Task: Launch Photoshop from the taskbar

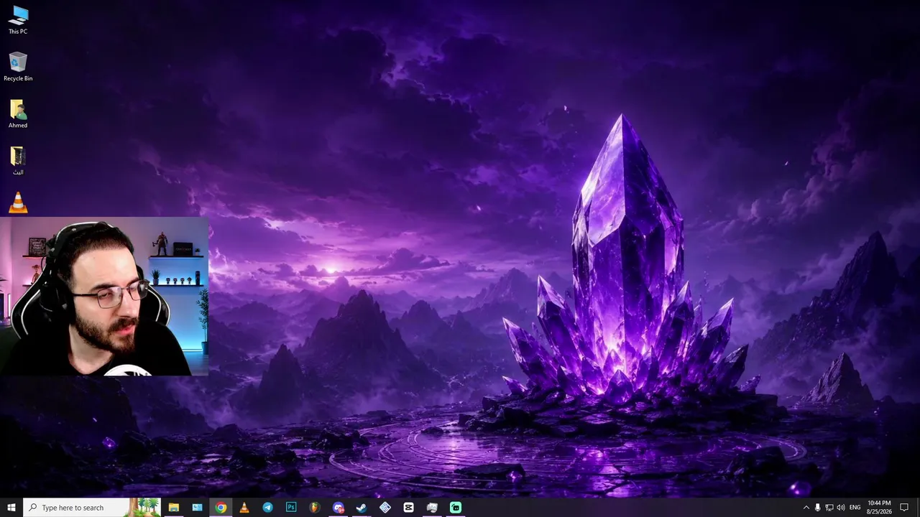Action: click(x=291, y=508)
